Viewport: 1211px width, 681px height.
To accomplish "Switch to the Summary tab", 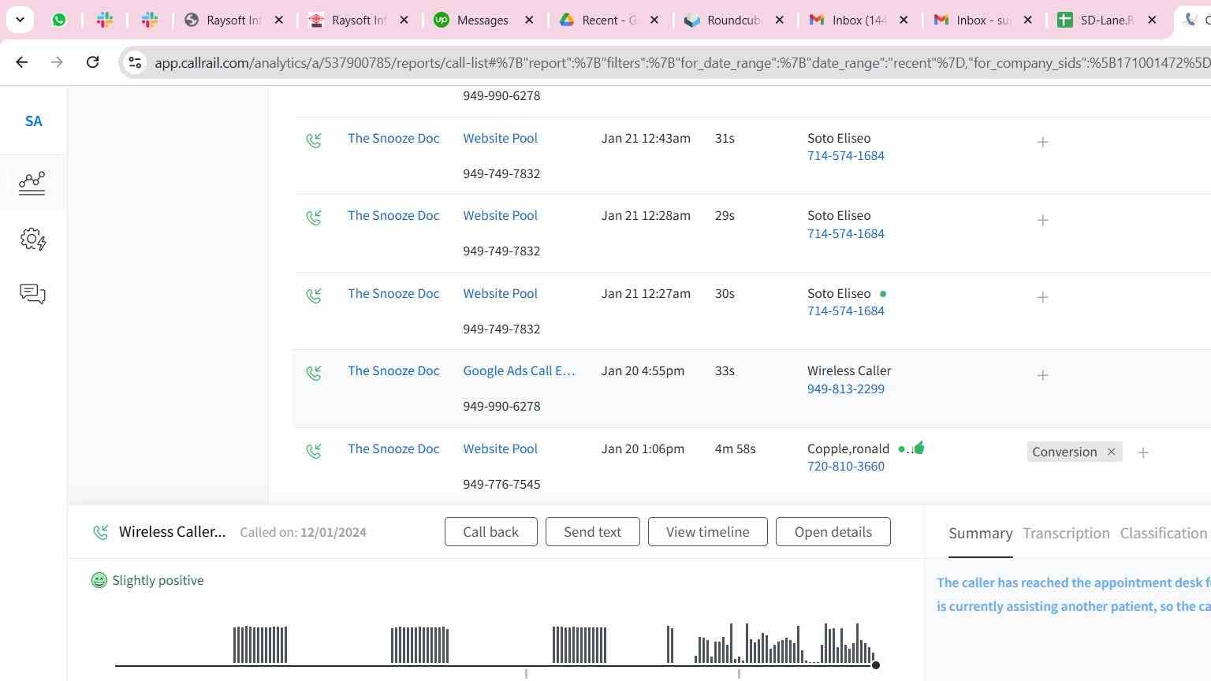I will tap(980, 534).
